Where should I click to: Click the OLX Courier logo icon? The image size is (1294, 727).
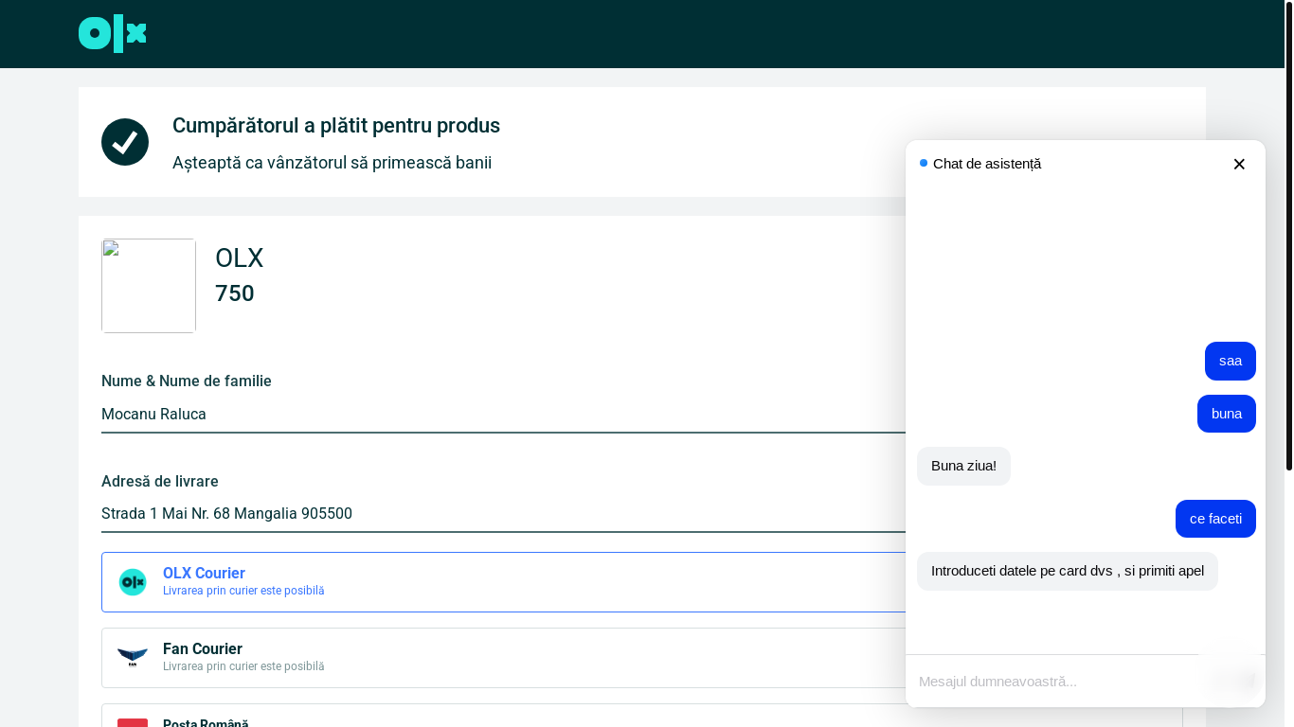click(133, 582)
